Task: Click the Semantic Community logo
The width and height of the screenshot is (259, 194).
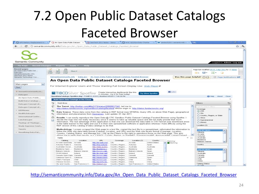Action: (29, 57)
